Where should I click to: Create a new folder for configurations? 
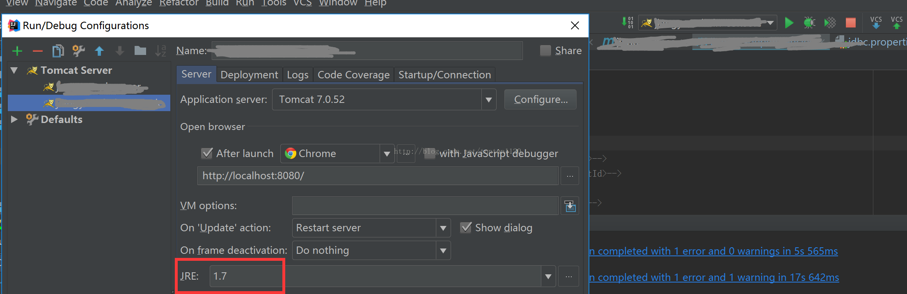[x=140, y=50]
